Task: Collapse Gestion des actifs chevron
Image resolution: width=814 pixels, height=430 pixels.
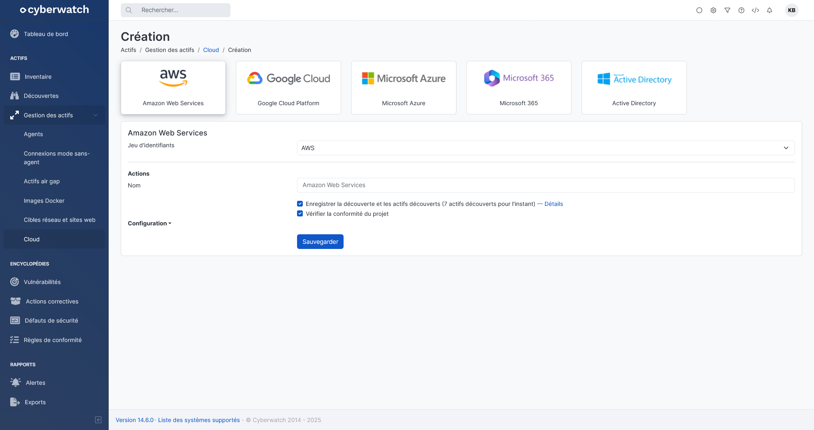Action: [96, 115]
